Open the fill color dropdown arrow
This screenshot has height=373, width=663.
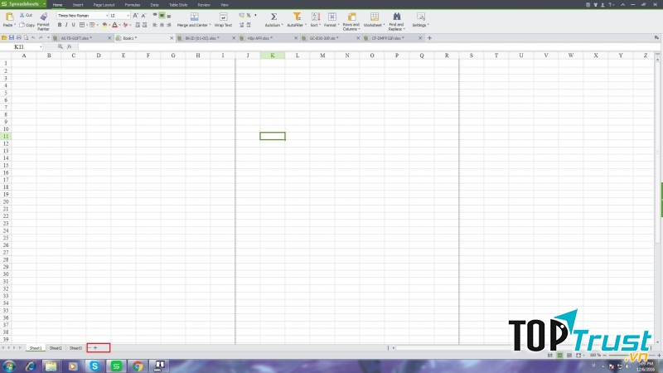109,25
